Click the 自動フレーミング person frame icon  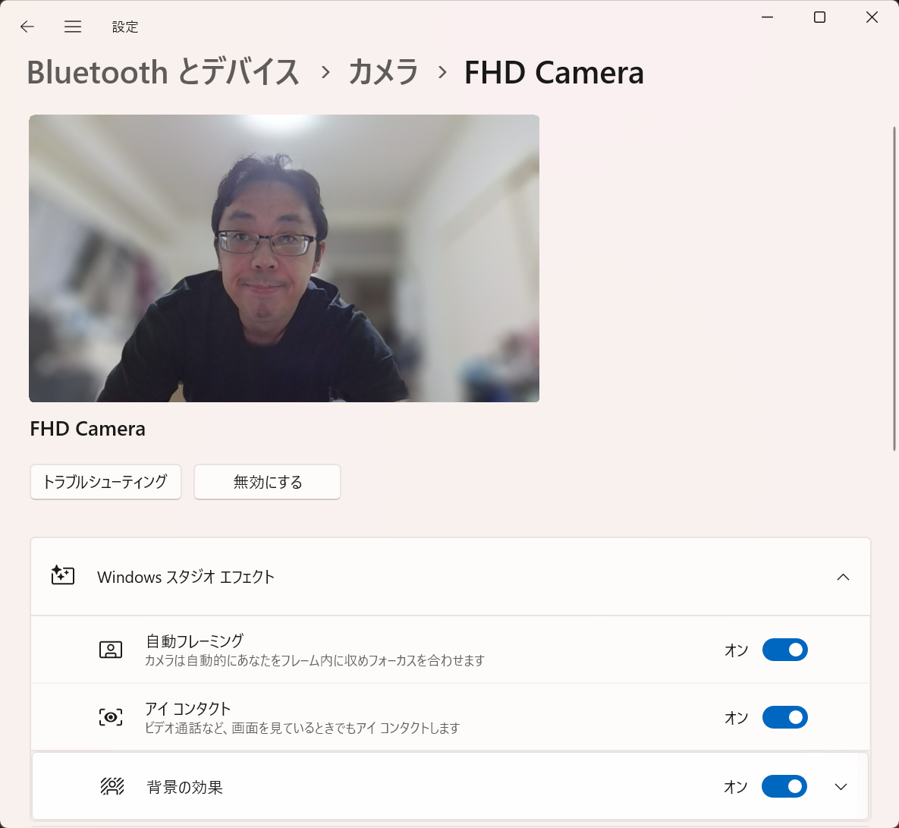tap(111, 650)
